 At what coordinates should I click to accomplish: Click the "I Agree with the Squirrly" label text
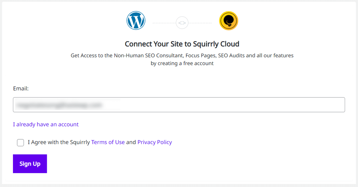[59, 142]
